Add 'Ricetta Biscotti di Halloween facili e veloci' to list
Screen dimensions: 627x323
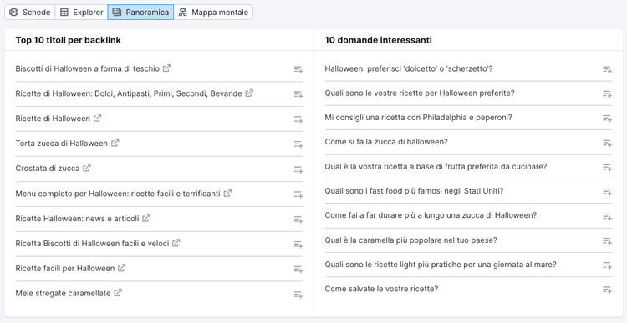(298, 244)
